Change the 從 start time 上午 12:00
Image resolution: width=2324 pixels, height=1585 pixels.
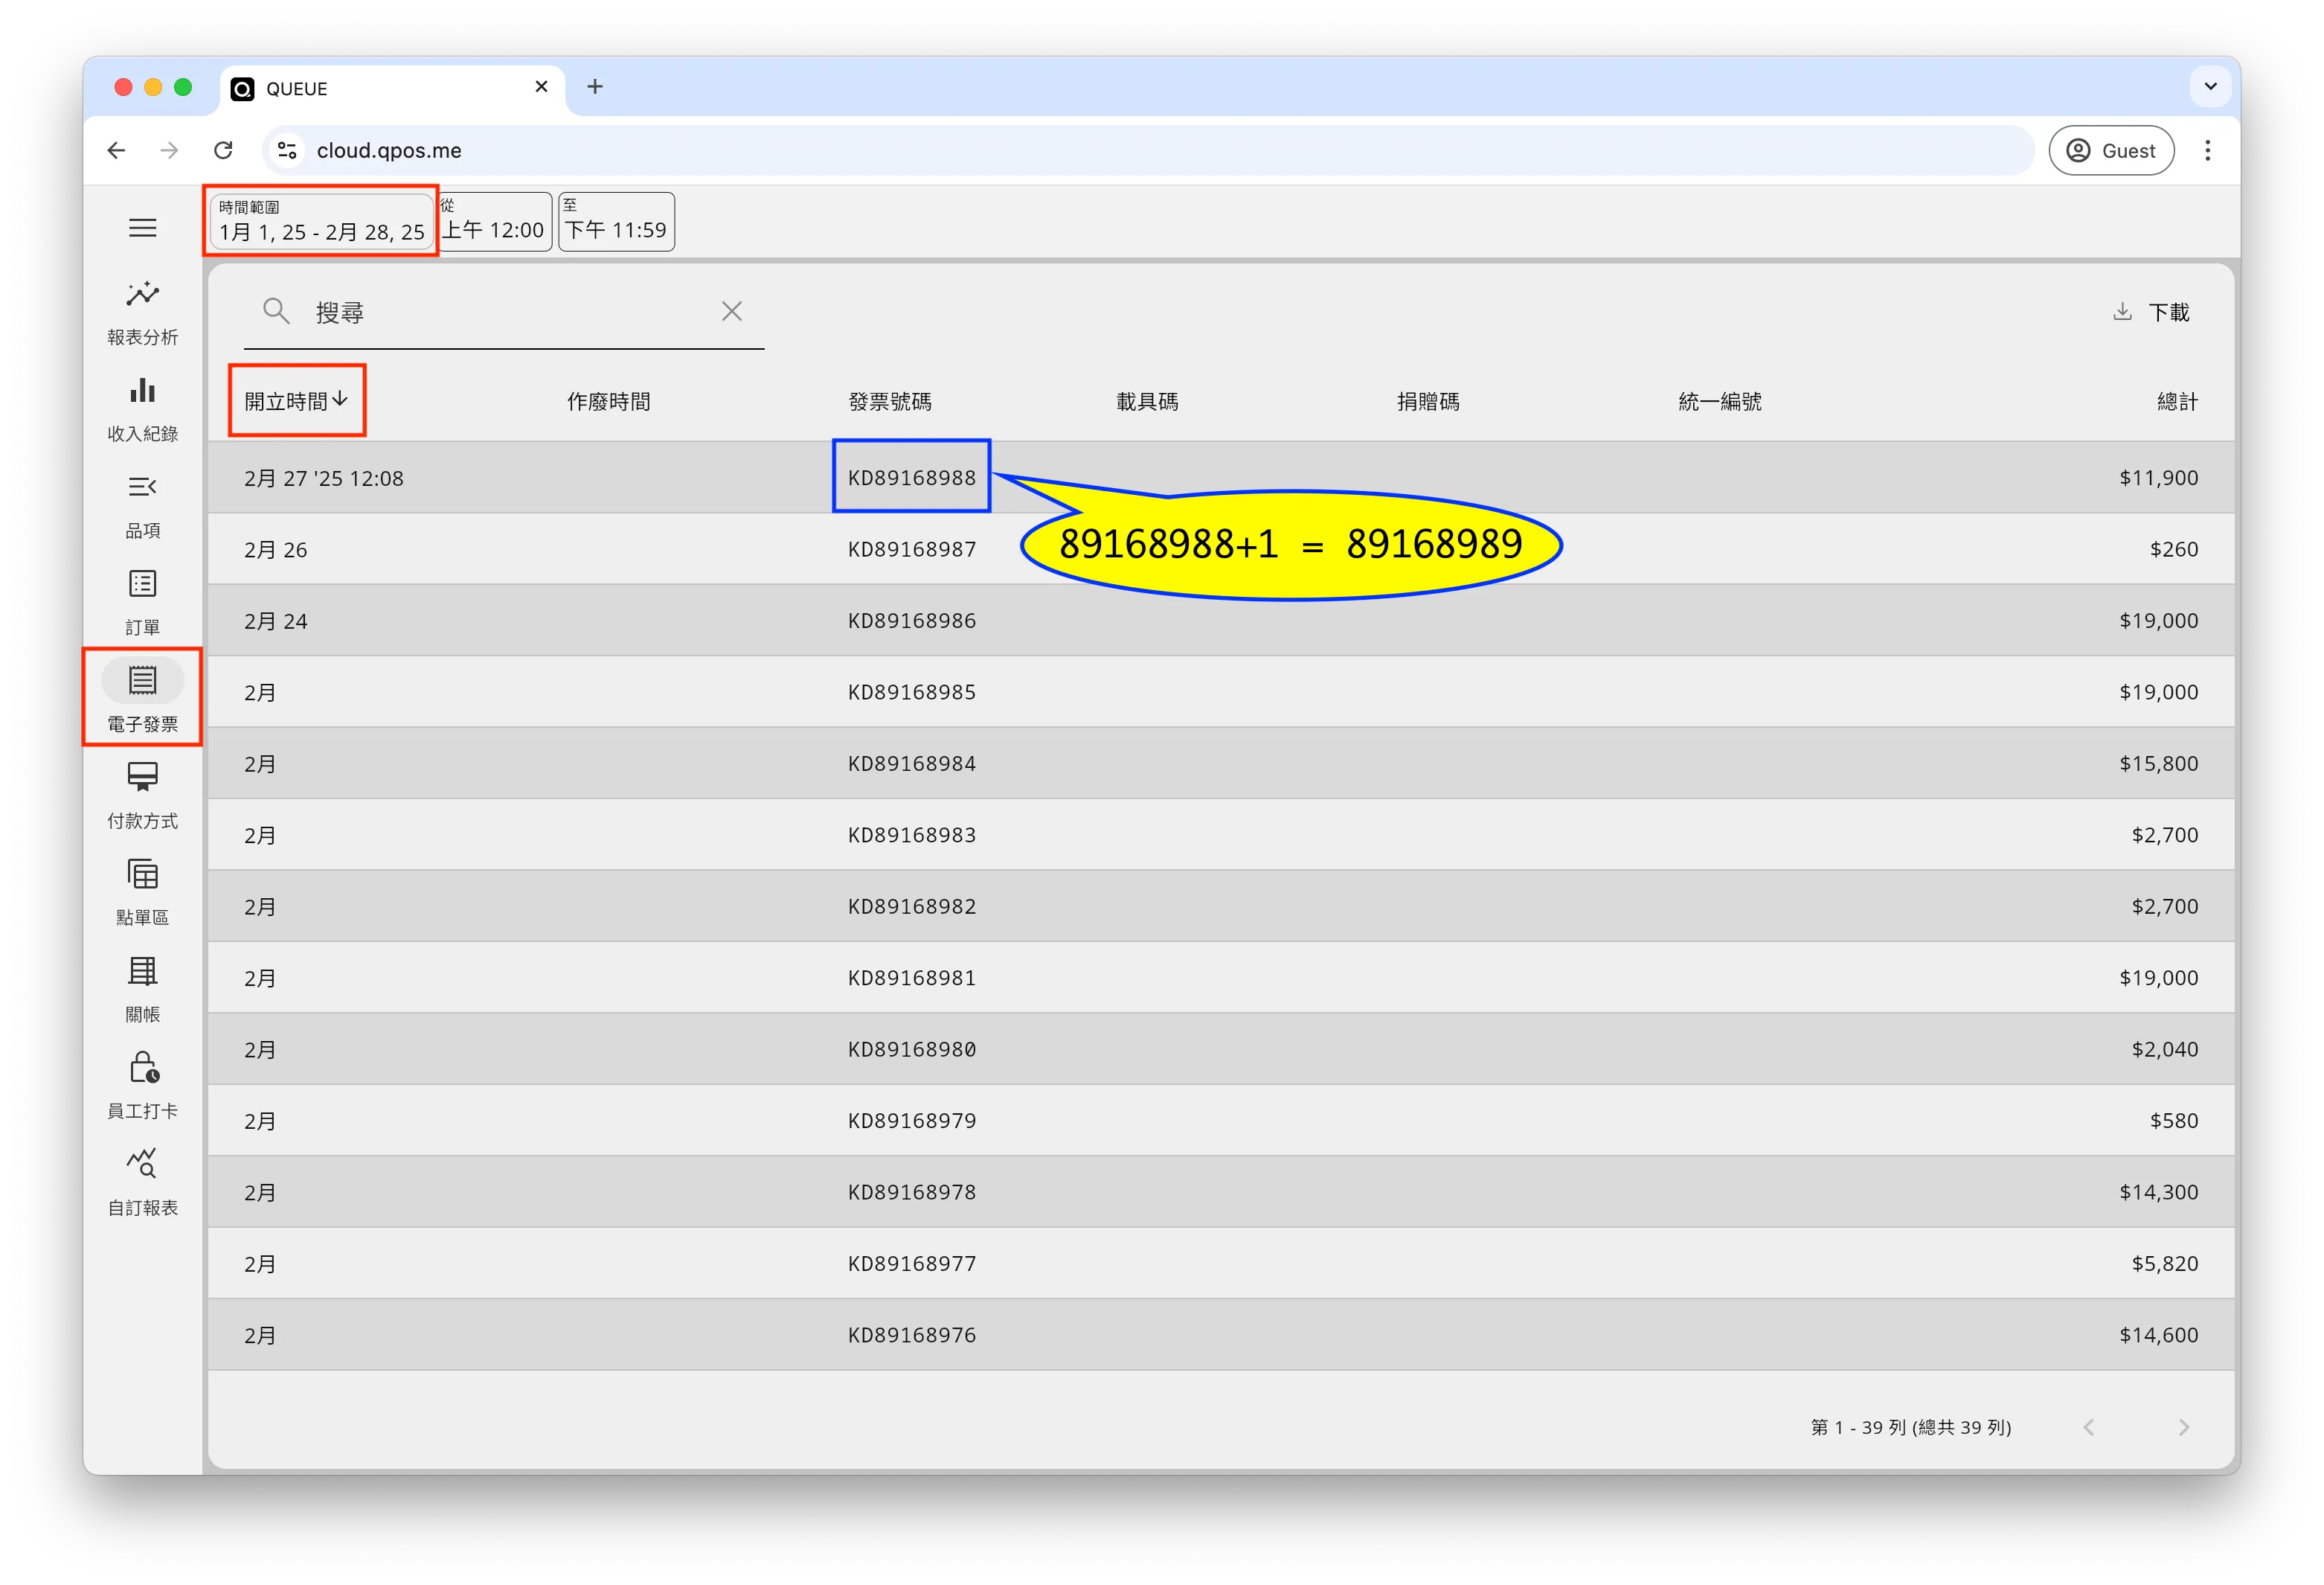click(x=494, y=221)
